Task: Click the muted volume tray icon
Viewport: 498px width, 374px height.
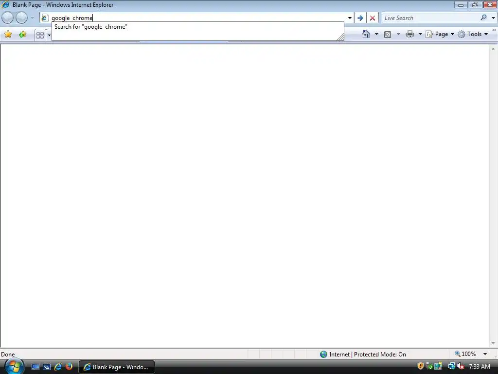Action: (461, 366)
